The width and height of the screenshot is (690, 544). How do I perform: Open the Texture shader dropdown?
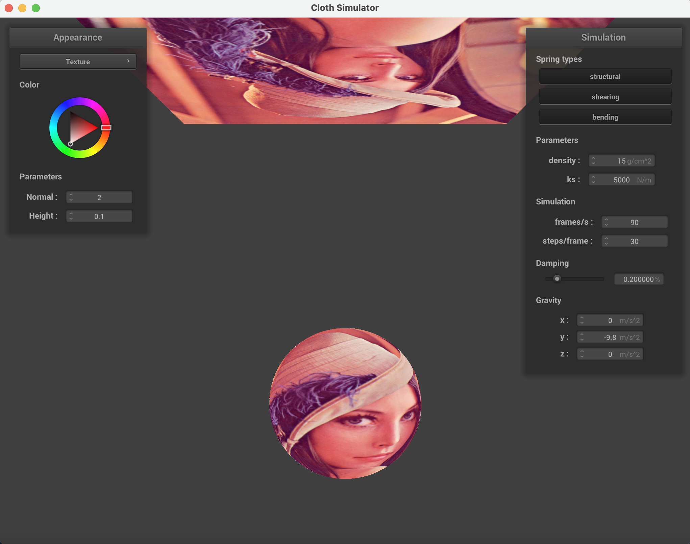click(x=78, y=61)
